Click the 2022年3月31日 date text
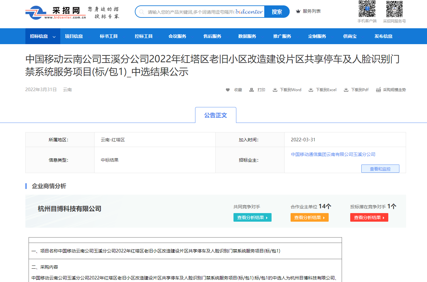 [x=41, y=90]
